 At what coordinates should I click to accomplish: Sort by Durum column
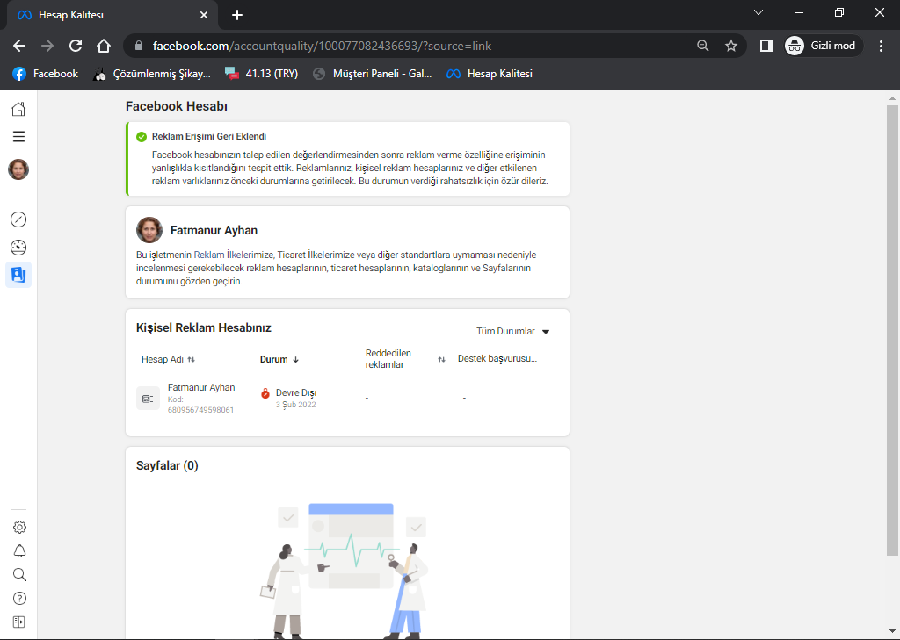click(x=279, y=360)
